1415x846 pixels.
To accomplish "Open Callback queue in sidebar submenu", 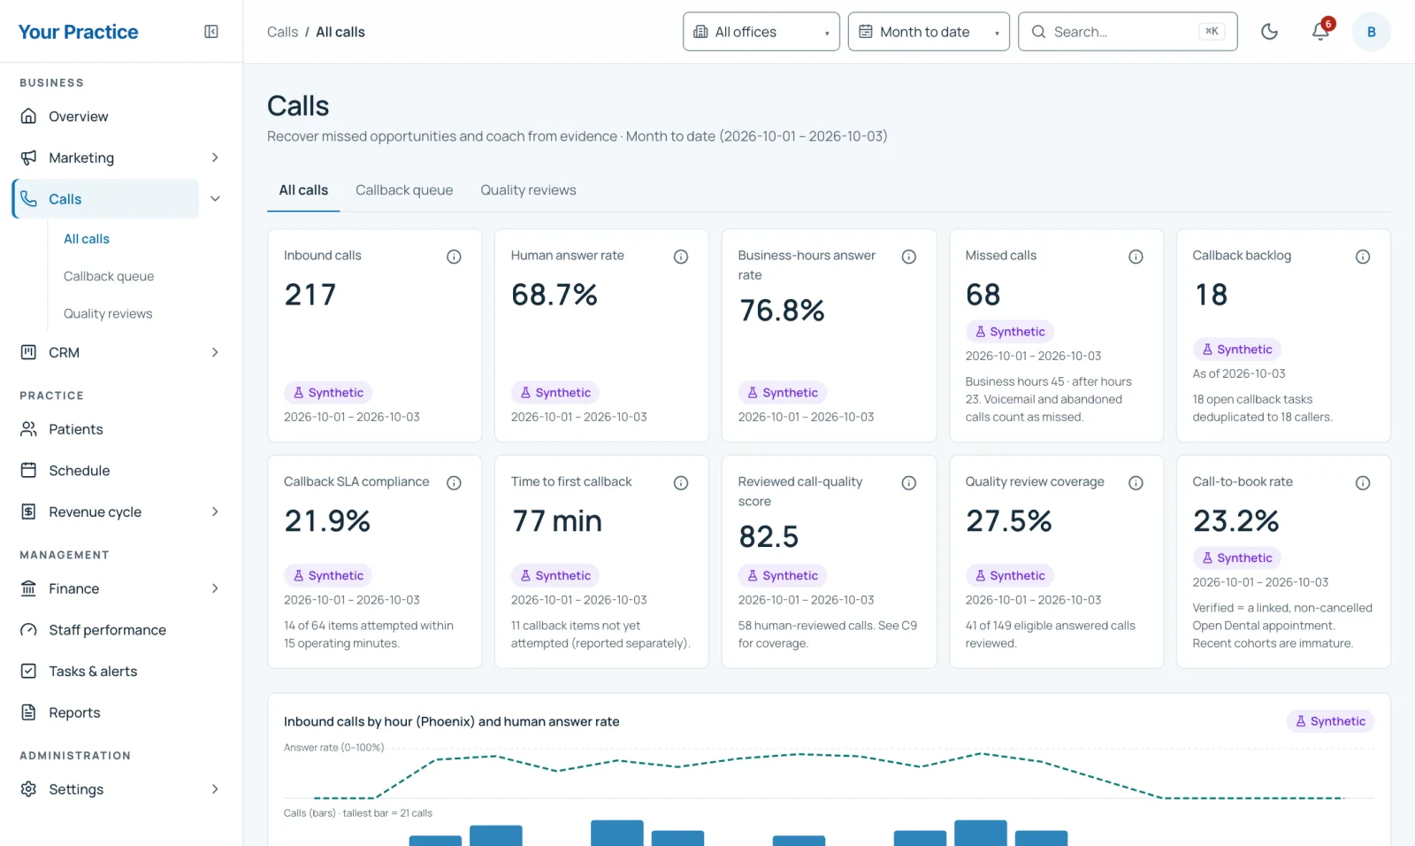I will [109, 276].
